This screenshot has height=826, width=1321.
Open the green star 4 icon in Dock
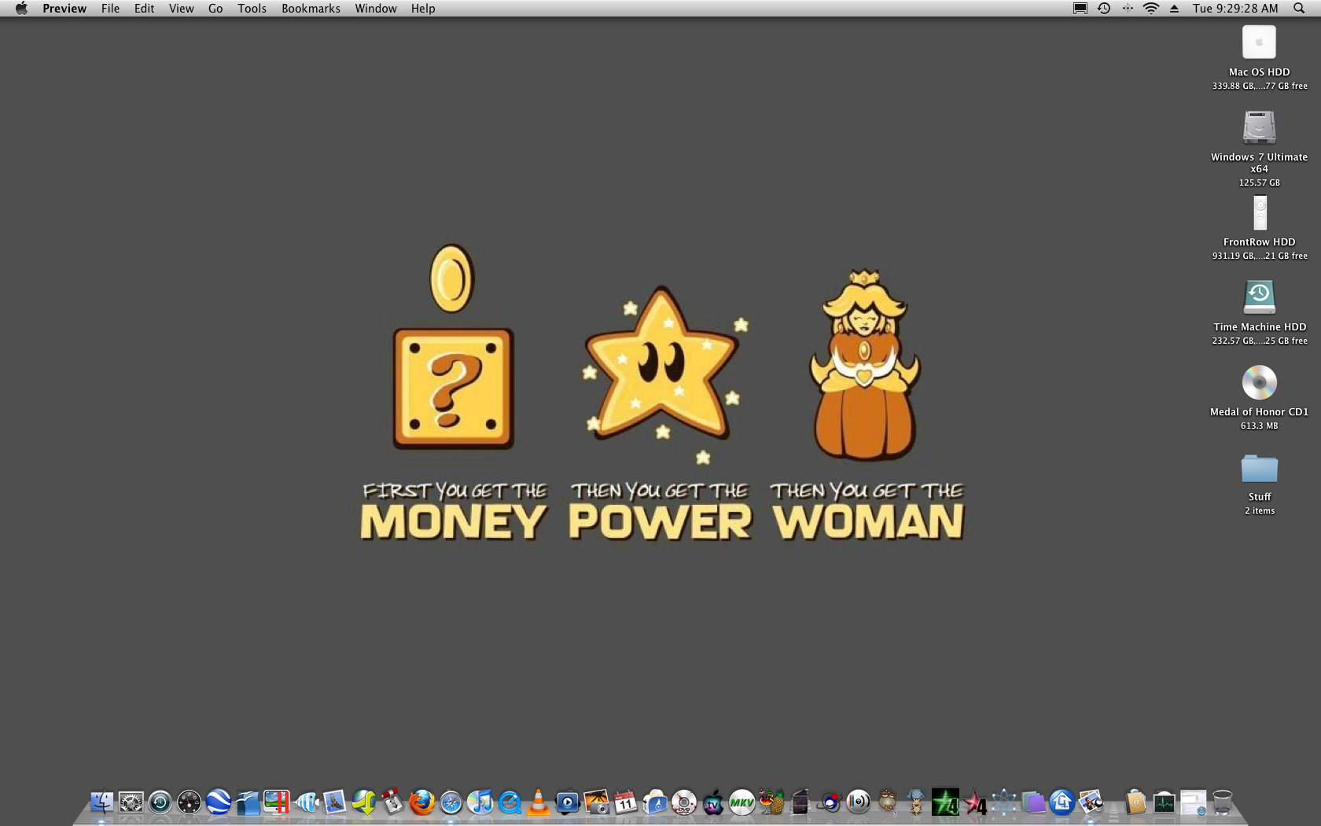(945, 802)
